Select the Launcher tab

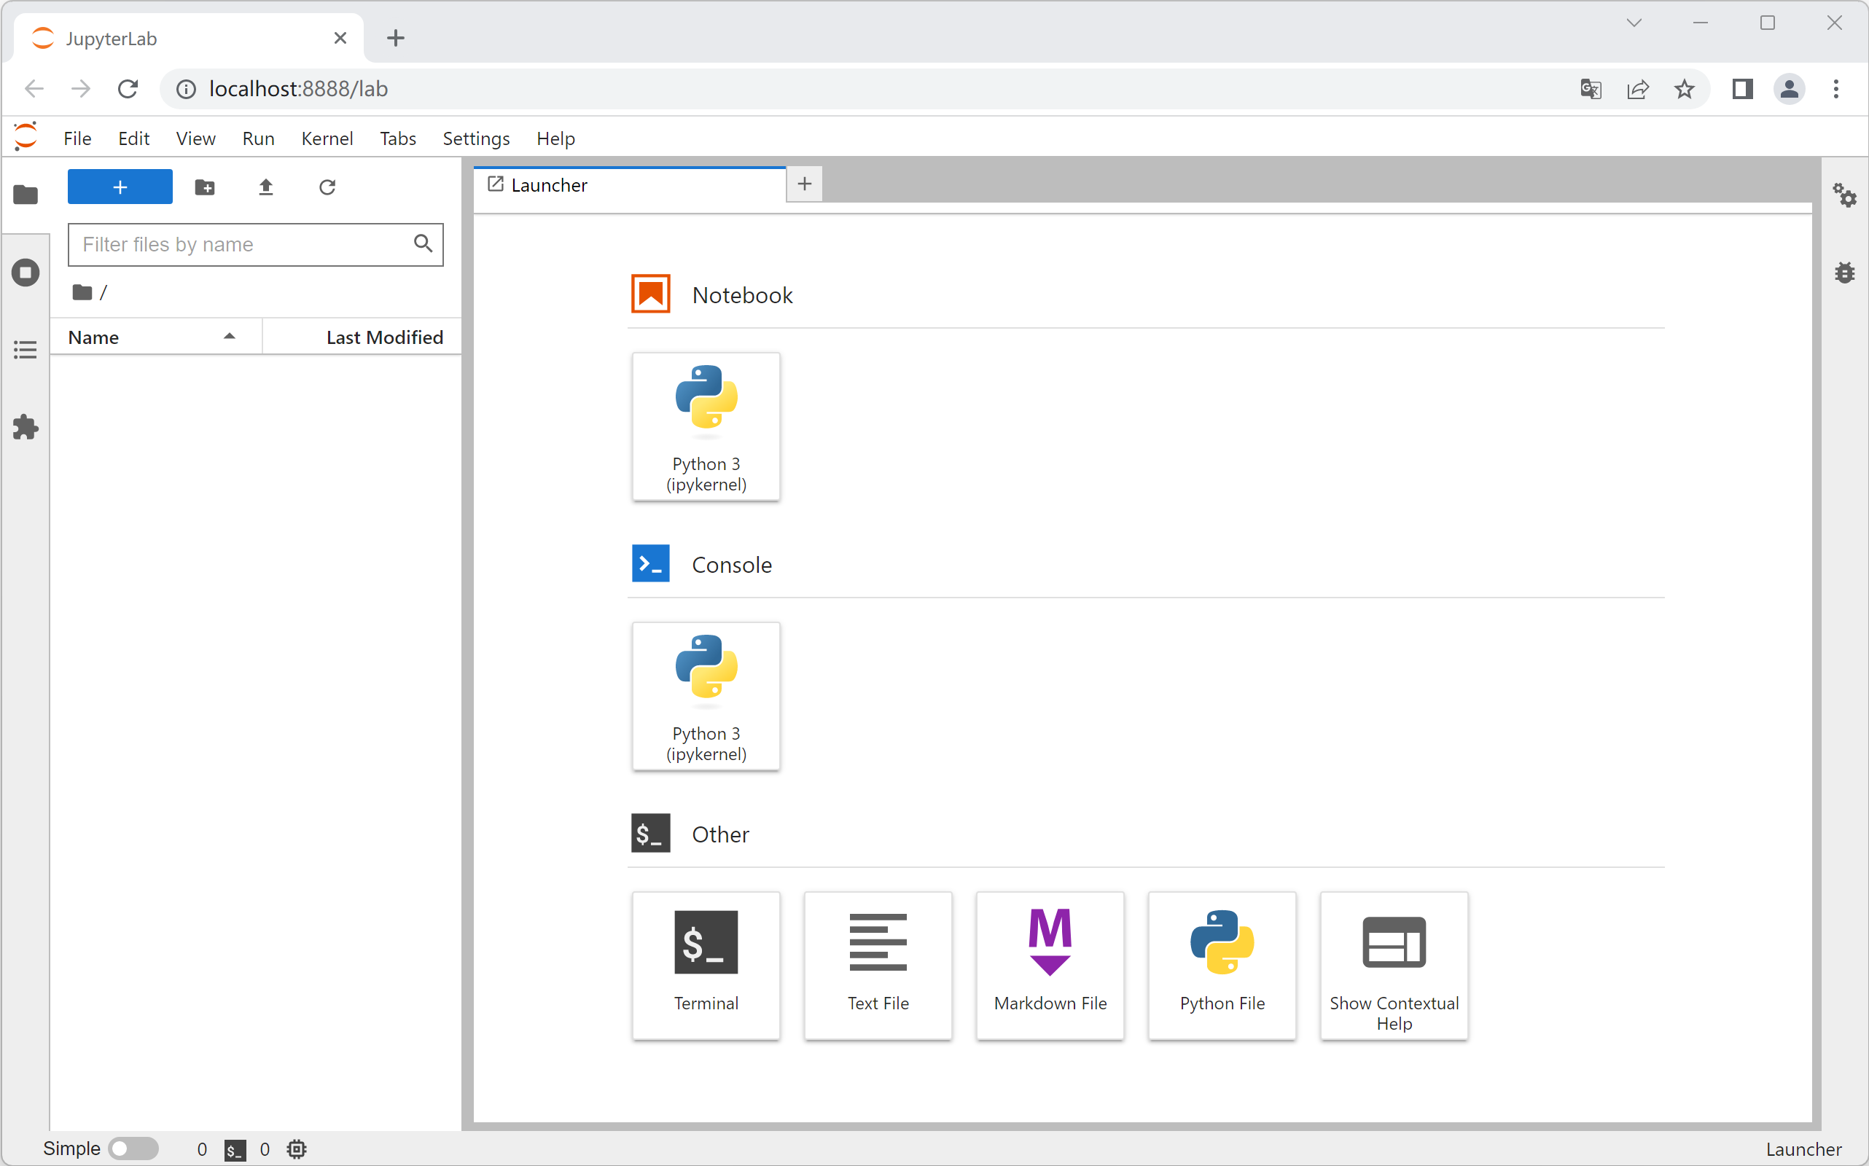coord(548,185)
